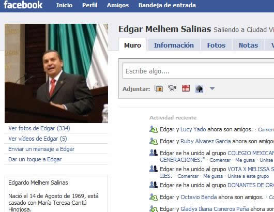Go to Bandeja de entrada
This screenshot has width=274, height=212.
pyautogui.click(x=167, y=5)
